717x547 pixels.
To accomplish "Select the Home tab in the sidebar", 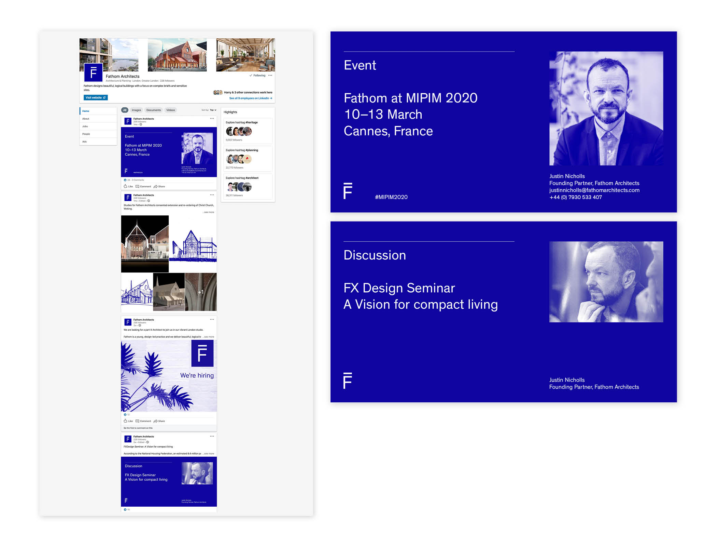I will coord(98,111).
